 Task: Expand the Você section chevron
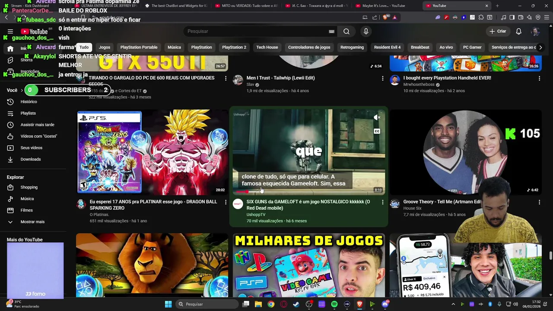click(22, 90)
